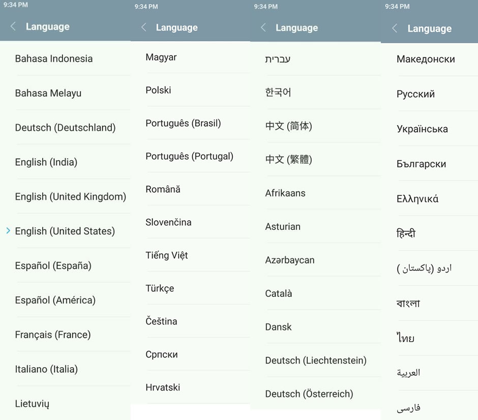The width and height of the screenshot is (478, 420).
Task: Select Deutsch (Deutschland) language option
Action: (x=65, y=128)
